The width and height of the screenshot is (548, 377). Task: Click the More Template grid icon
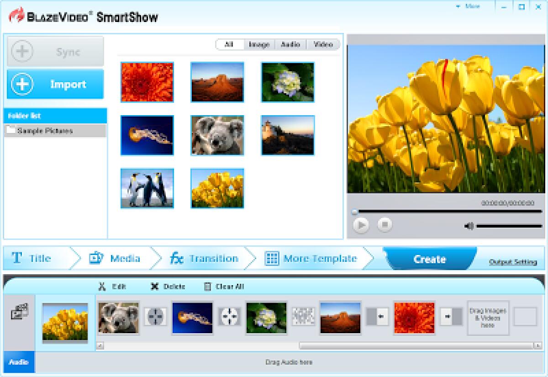pyautogui.click(x=272, y=258)
